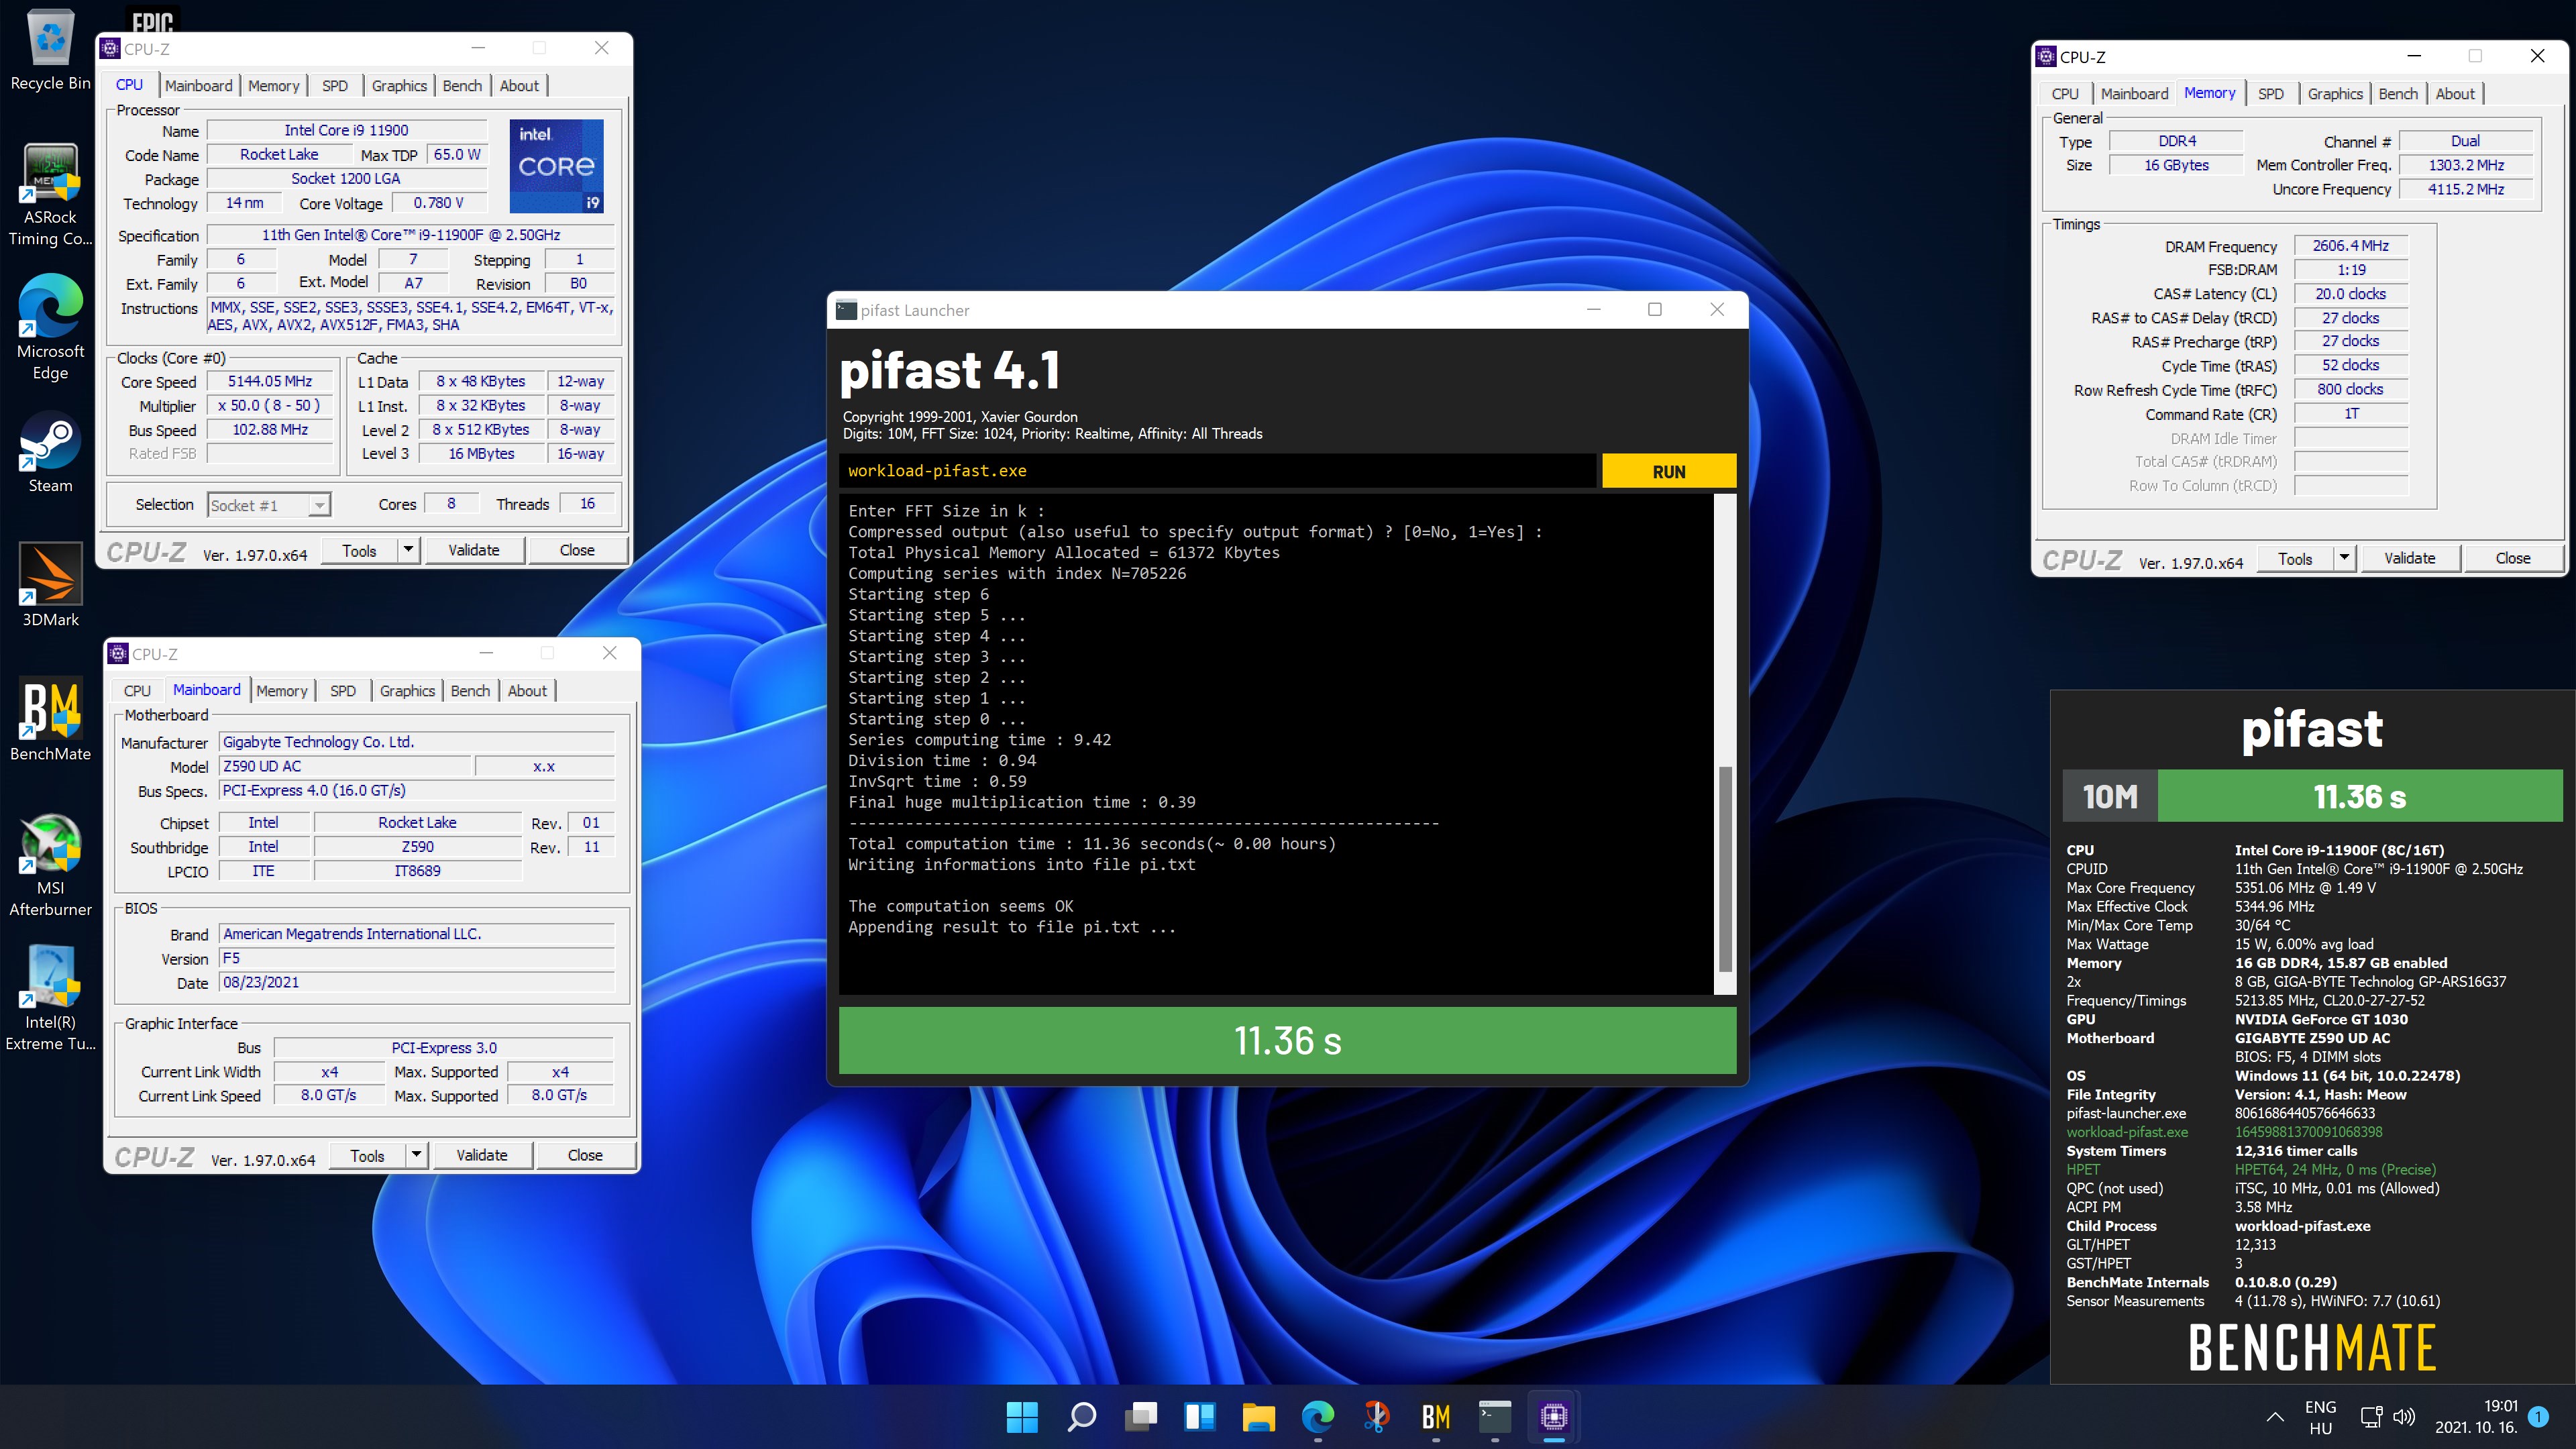
Task: Expand the Socket #1 selection dropdown
Action: (x=319, y=505)
